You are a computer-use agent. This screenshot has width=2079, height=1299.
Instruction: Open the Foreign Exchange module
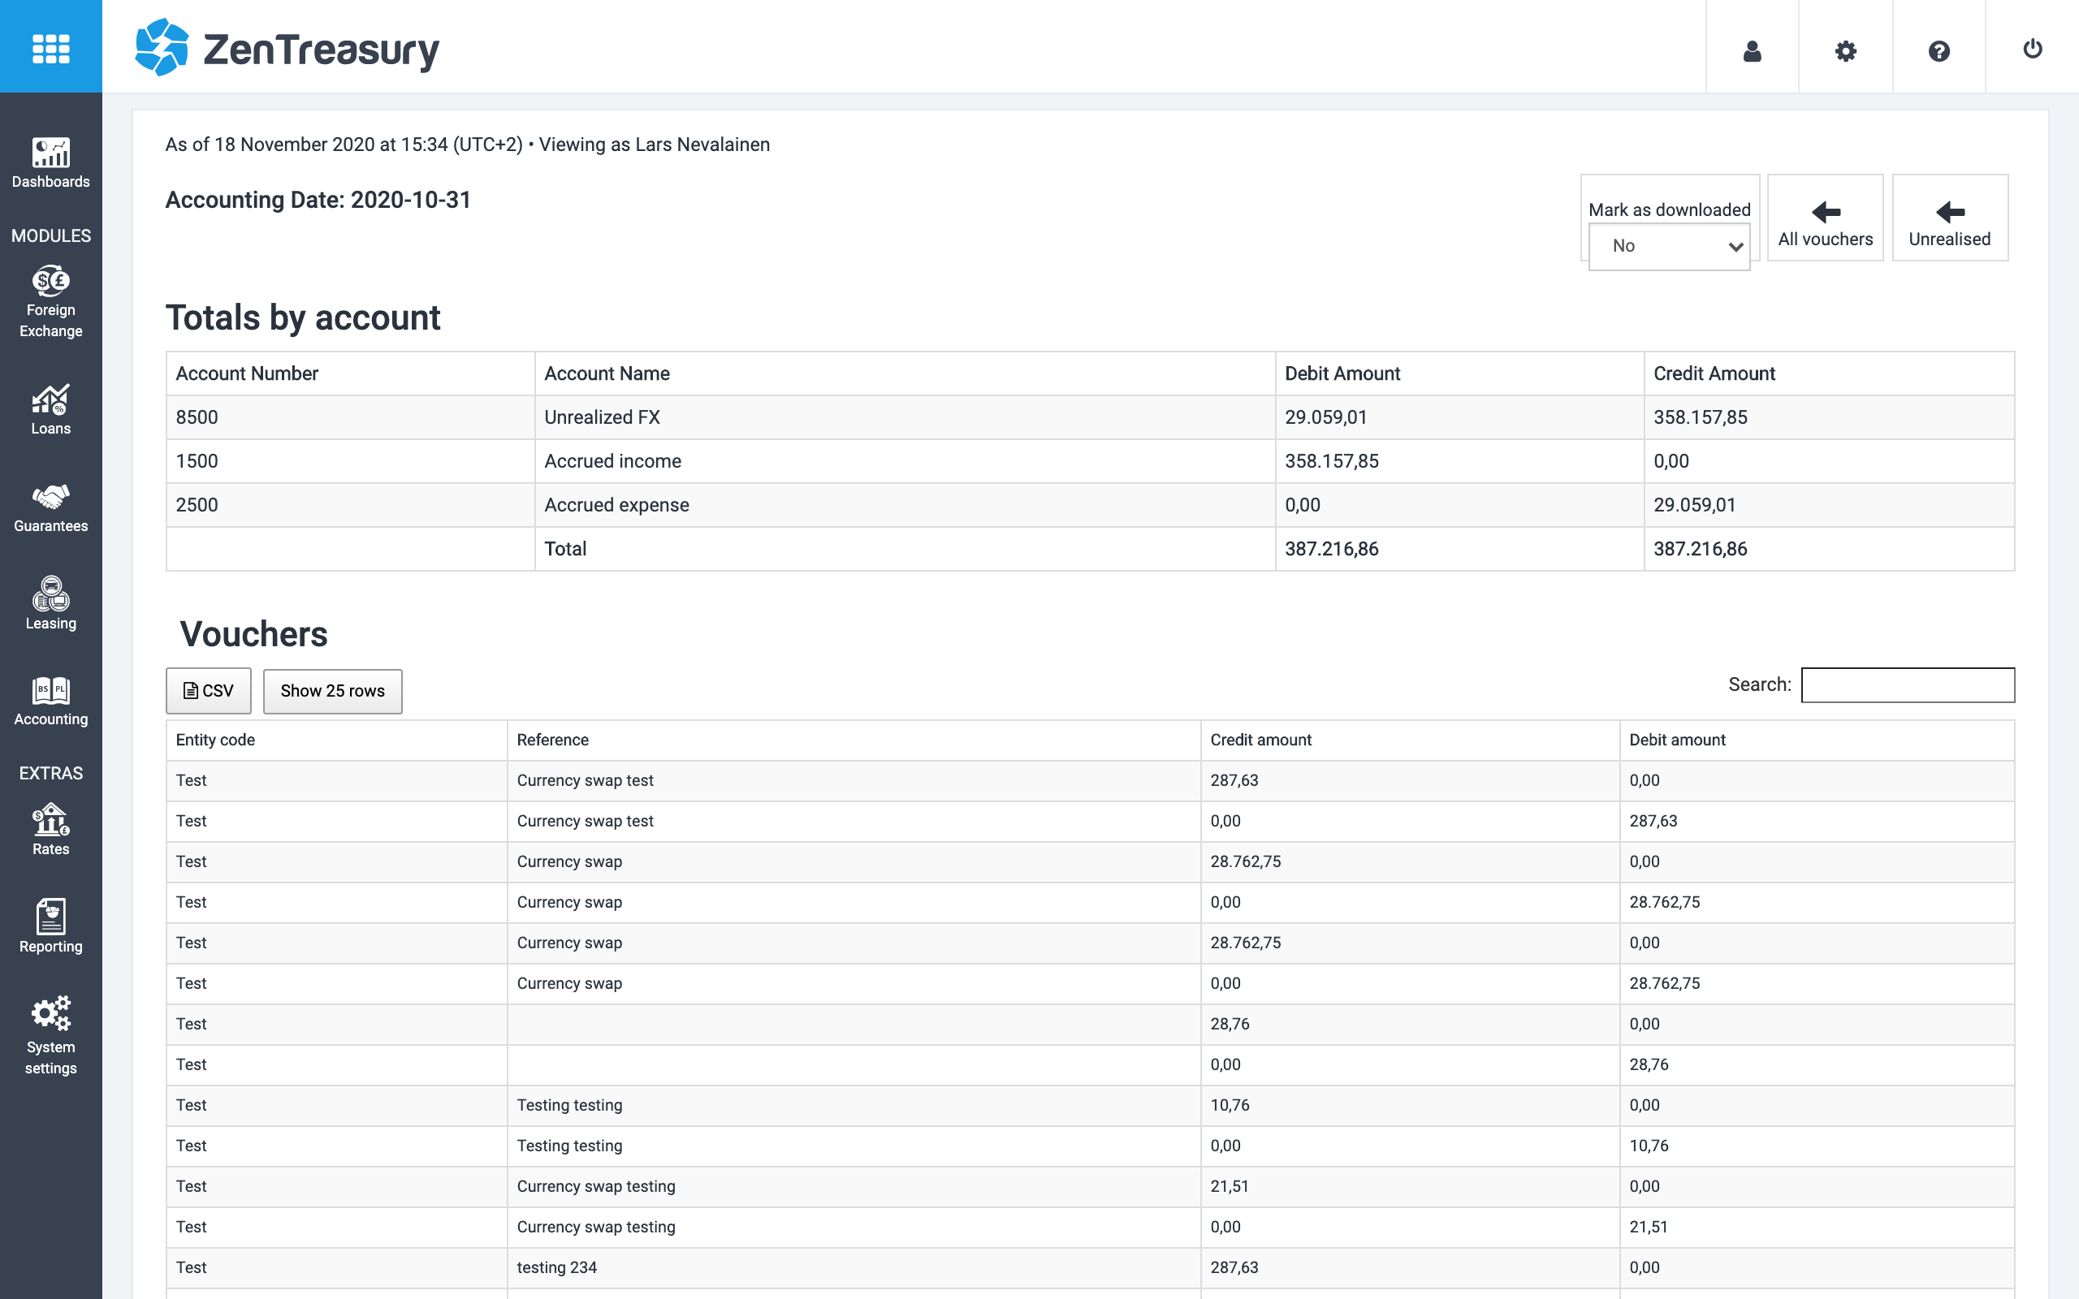50,301
